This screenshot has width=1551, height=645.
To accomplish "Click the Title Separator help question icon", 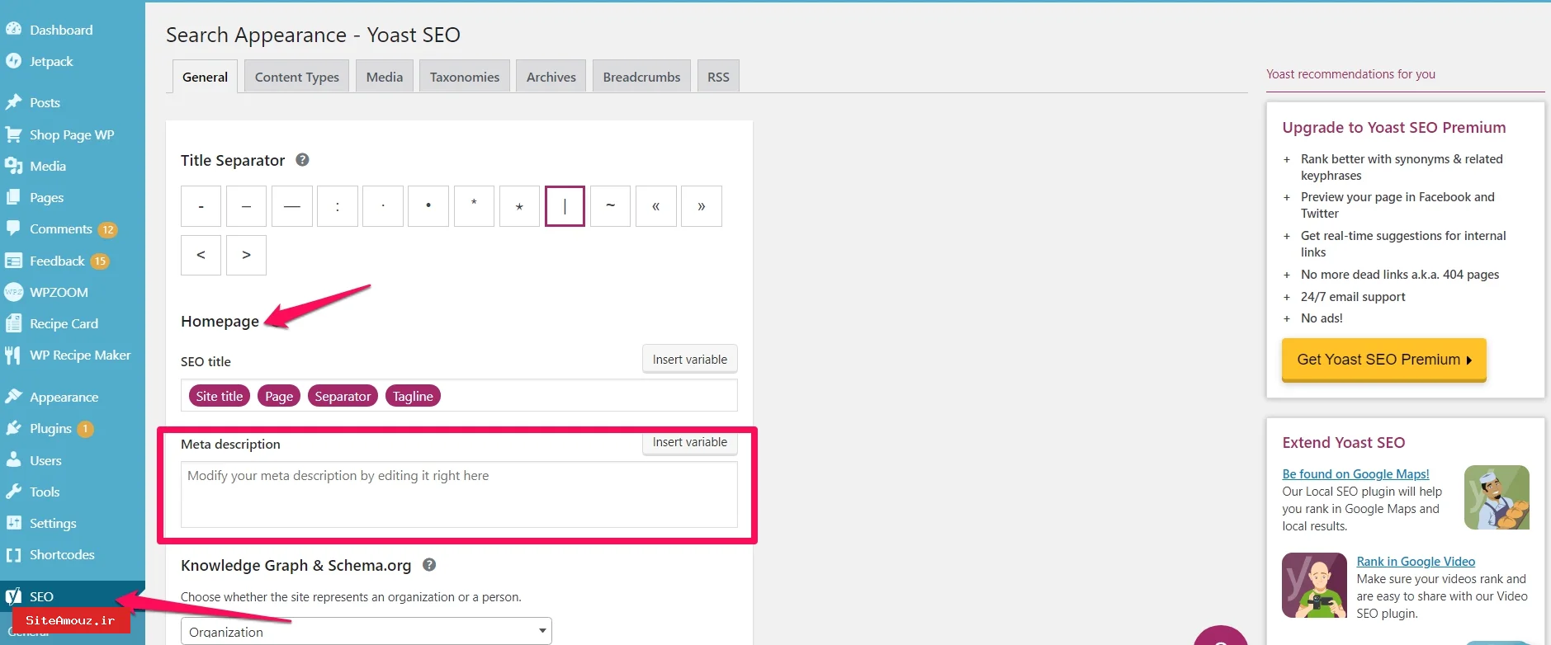I will (302, 160).
